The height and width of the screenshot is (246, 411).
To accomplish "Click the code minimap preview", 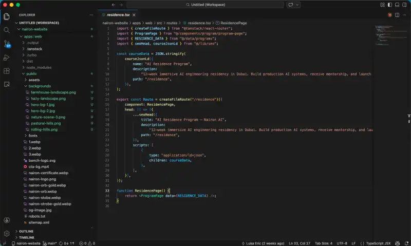I will (x=390, y=35).
